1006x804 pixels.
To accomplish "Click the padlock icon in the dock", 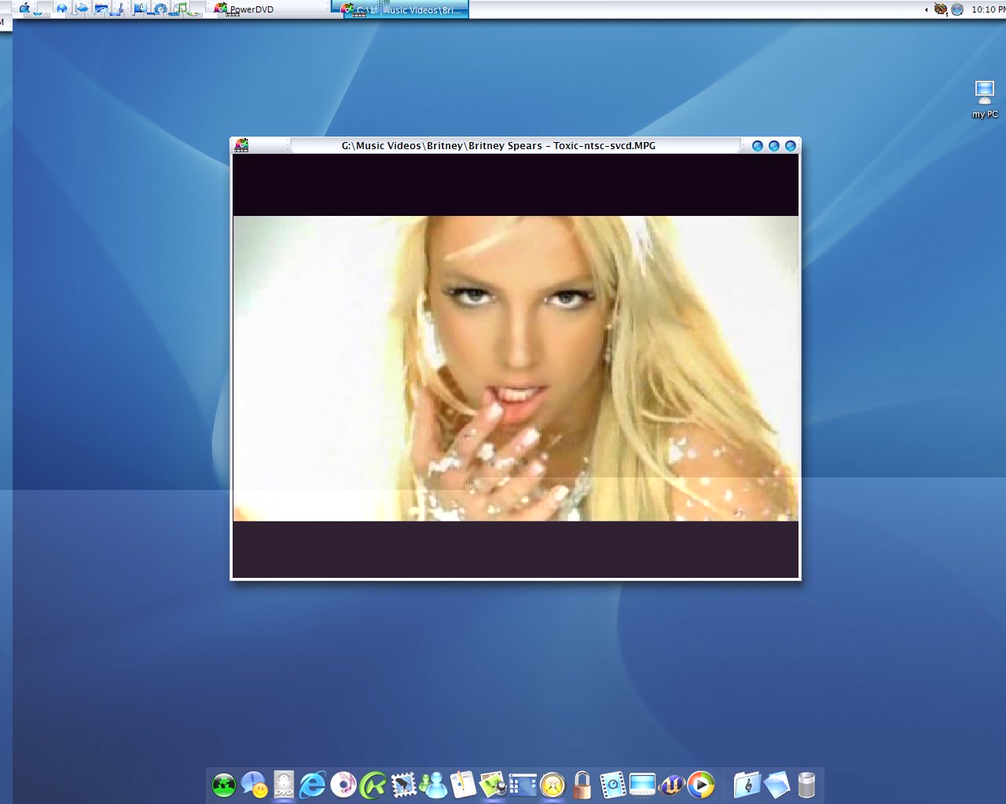I will coord(582,784).
